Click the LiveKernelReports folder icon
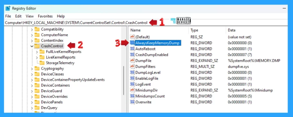Image resolution: width=293 pixels, height=117 pixels. [x=42, y=57]
